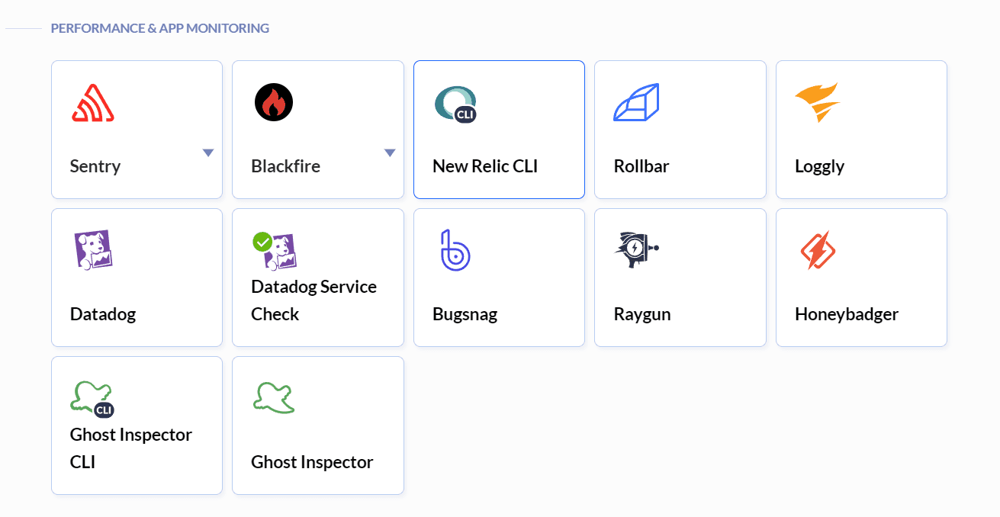Pick the Honeybadger label
Screen dimensions: 1000x517
847,314
